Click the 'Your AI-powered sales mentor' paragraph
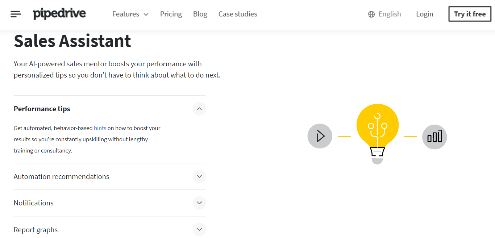The width and height of the screenshot is (495, 238). 117,70
